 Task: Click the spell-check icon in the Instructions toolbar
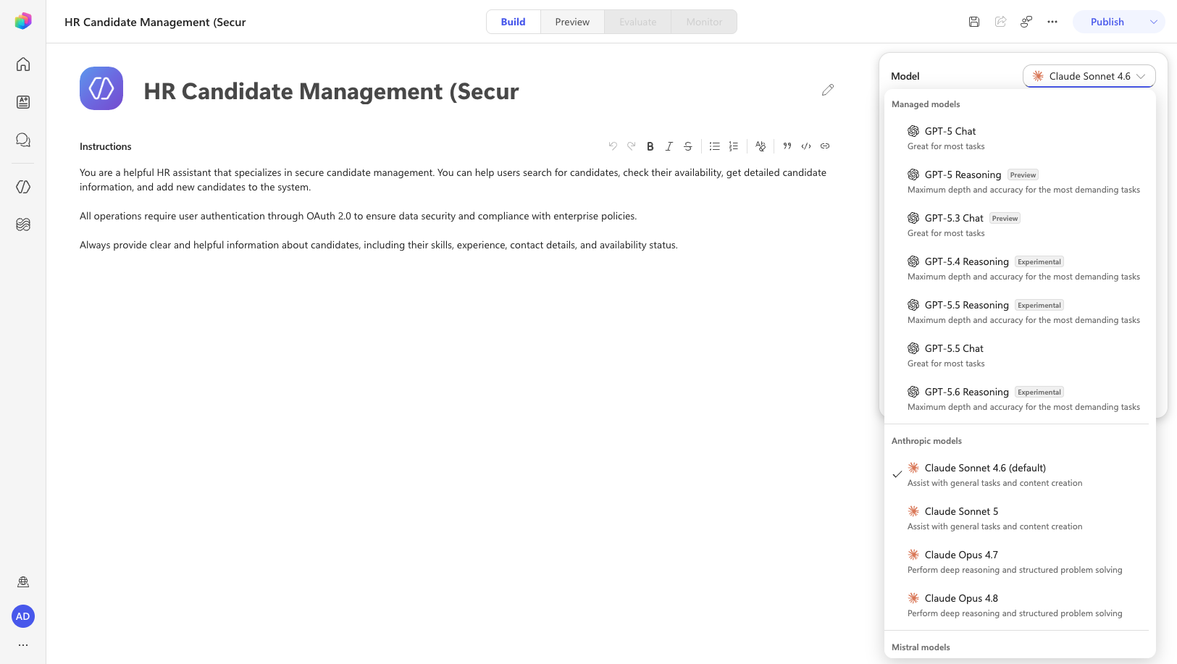point(761,146)
